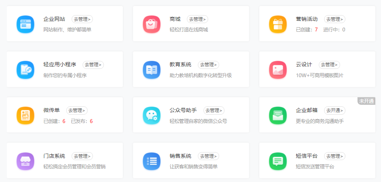Click the 门店系统 title text
This screenshot has width=381, height=182.
54,156
